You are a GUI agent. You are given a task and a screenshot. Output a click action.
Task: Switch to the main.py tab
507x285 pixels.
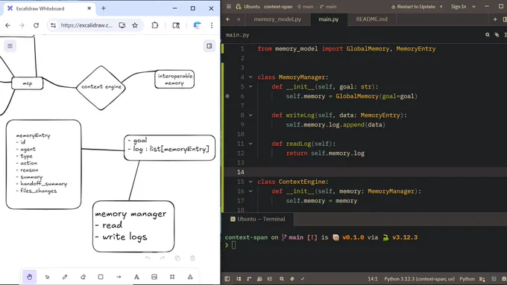tap(329, 19)
